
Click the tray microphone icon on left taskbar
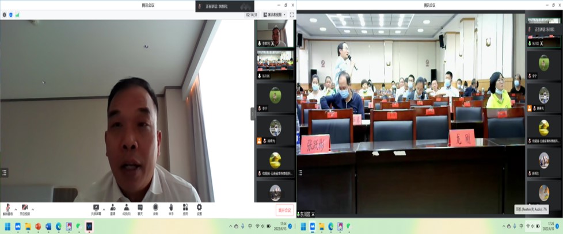click(x=243, y=227)
